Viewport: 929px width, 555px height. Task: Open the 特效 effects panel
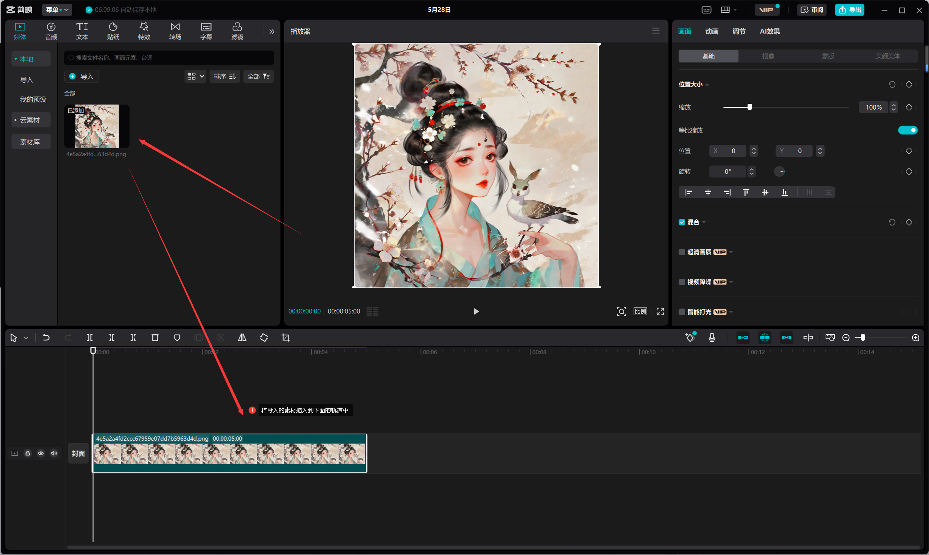click(144, 31)
